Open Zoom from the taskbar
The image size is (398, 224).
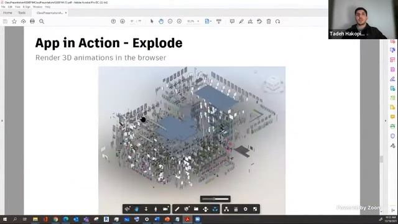[x=198, y=220]
